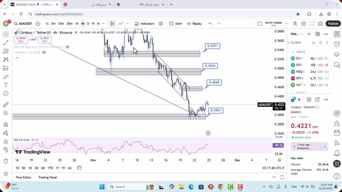Image resolution: width=342 pixels, height=192 pixels.
Task: Select the trend line drawing tool
Action: pos(6,43)
